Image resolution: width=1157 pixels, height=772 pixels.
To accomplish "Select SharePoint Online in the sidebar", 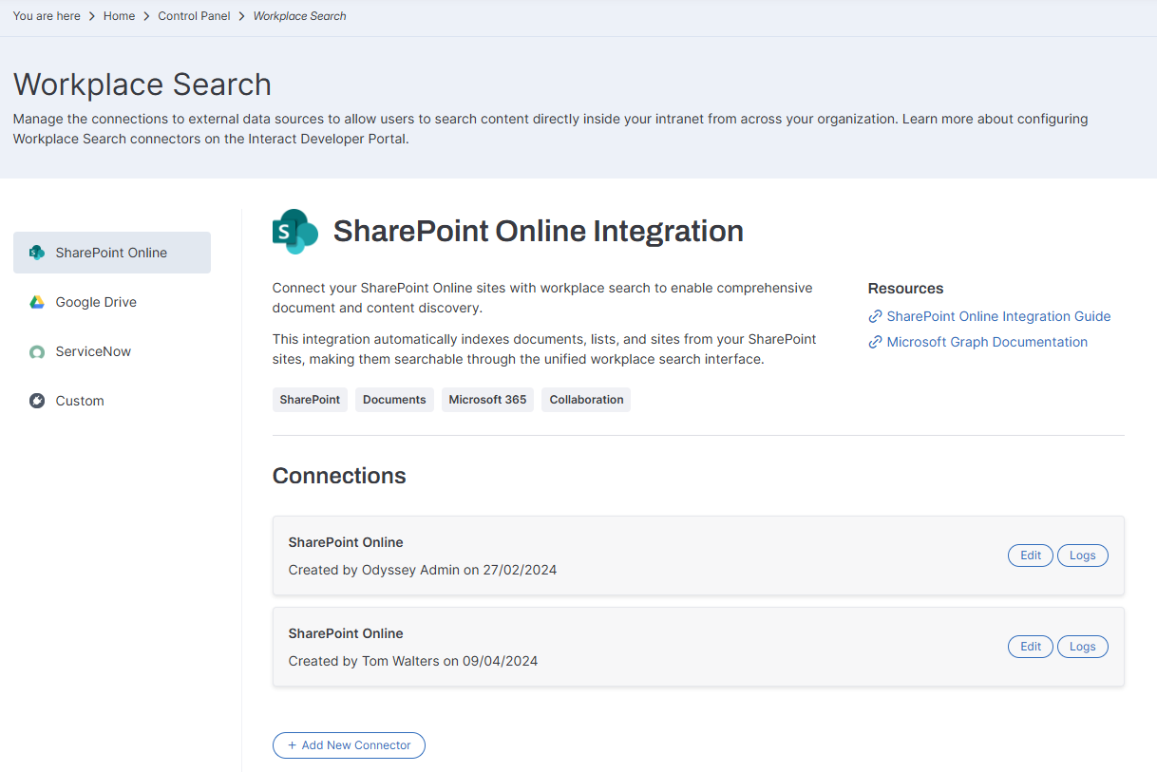I will pos(112,253).
